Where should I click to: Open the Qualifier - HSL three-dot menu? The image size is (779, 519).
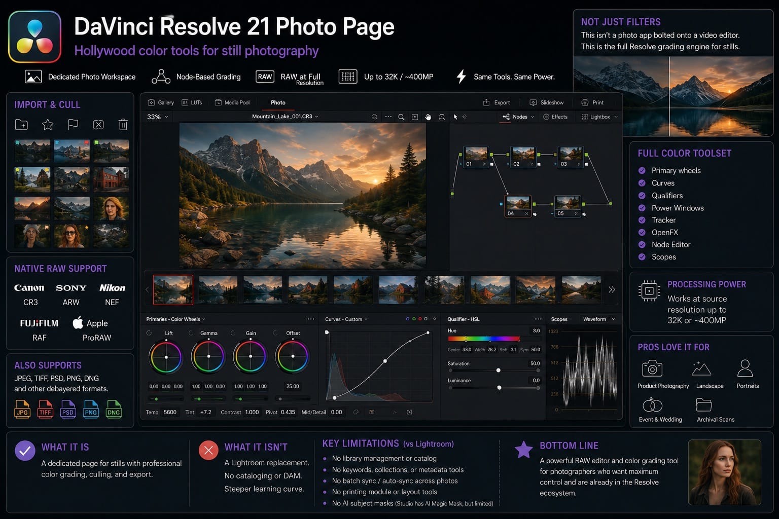tap(538, 319)
